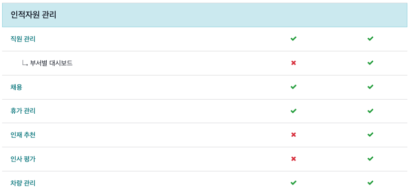Click the arrow icon before 부서별 대시보드

[x=25, y=63]
